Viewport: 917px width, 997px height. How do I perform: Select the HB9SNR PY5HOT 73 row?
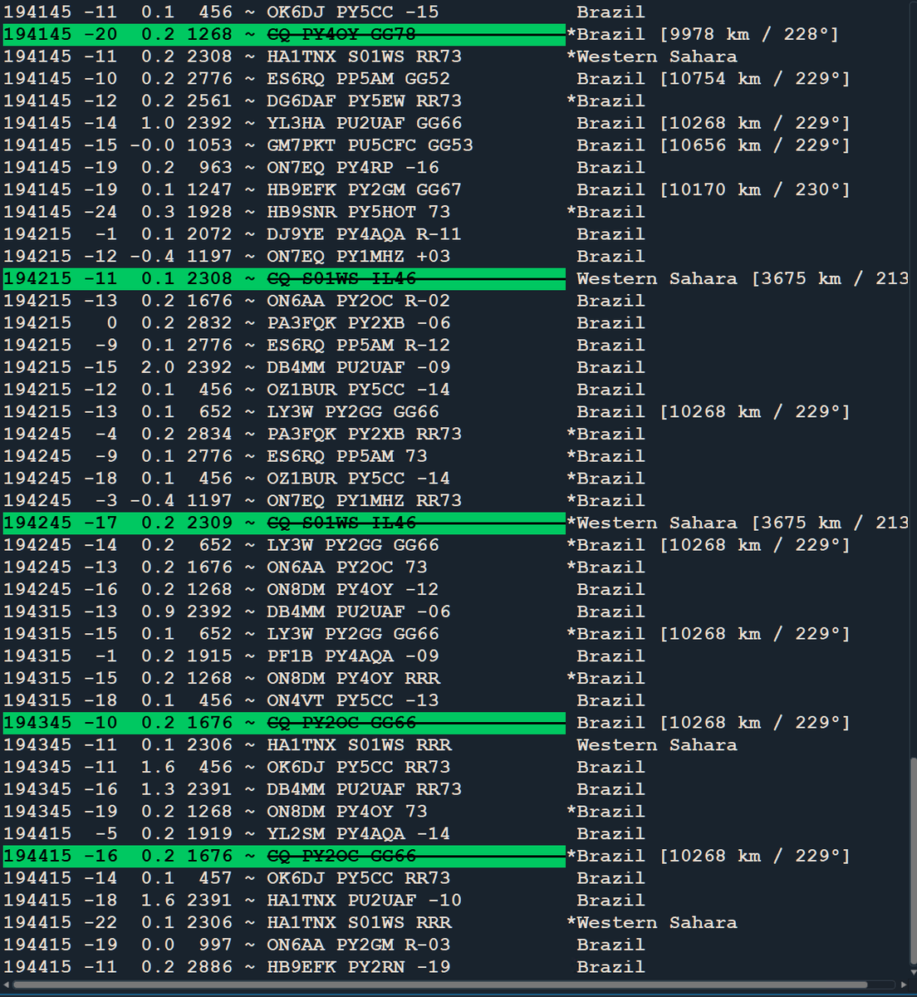click(x=455, y=212)
